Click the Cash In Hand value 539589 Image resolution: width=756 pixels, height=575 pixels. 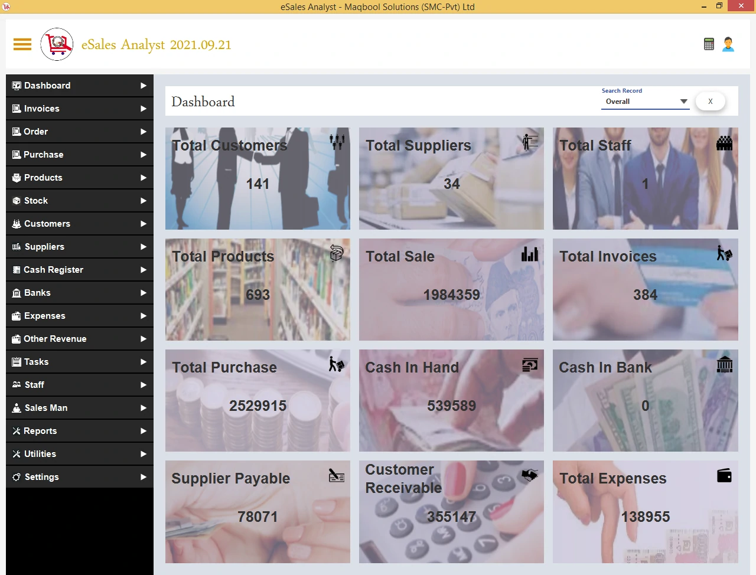pyautogui.click(x=452, y=406)
